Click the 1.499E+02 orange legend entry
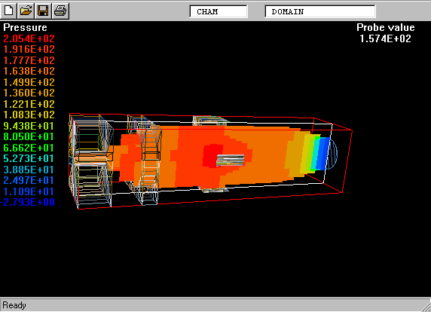Viewport: 431px width, 312px height. (x=29, y=82)
